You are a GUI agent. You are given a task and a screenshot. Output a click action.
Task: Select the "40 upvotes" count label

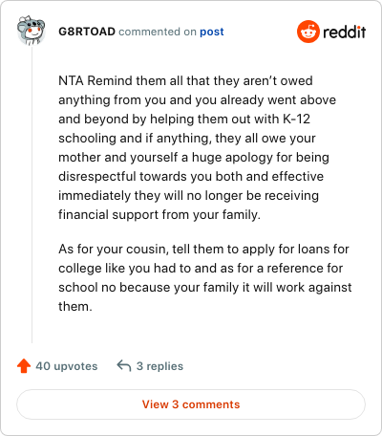tap(67, 366)
